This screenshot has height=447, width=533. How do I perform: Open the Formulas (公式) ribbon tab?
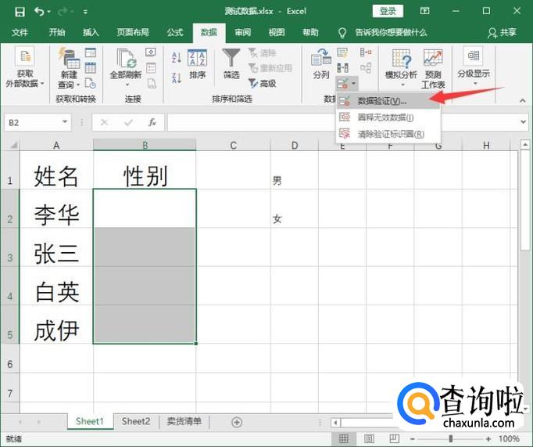click(175, 32)
